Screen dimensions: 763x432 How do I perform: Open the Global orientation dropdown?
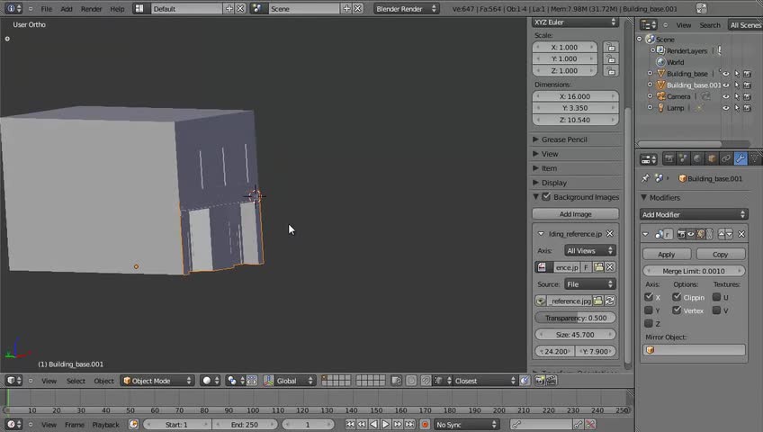(x=295, y=381)
